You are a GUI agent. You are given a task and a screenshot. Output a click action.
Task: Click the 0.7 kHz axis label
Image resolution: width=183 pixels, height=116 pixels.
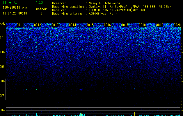2,96
